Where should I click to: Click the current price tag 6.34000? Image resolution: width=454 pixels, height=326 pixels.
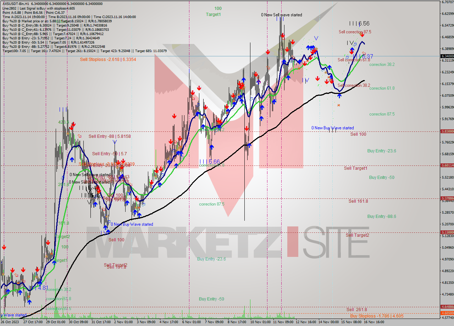click(447, 56)
